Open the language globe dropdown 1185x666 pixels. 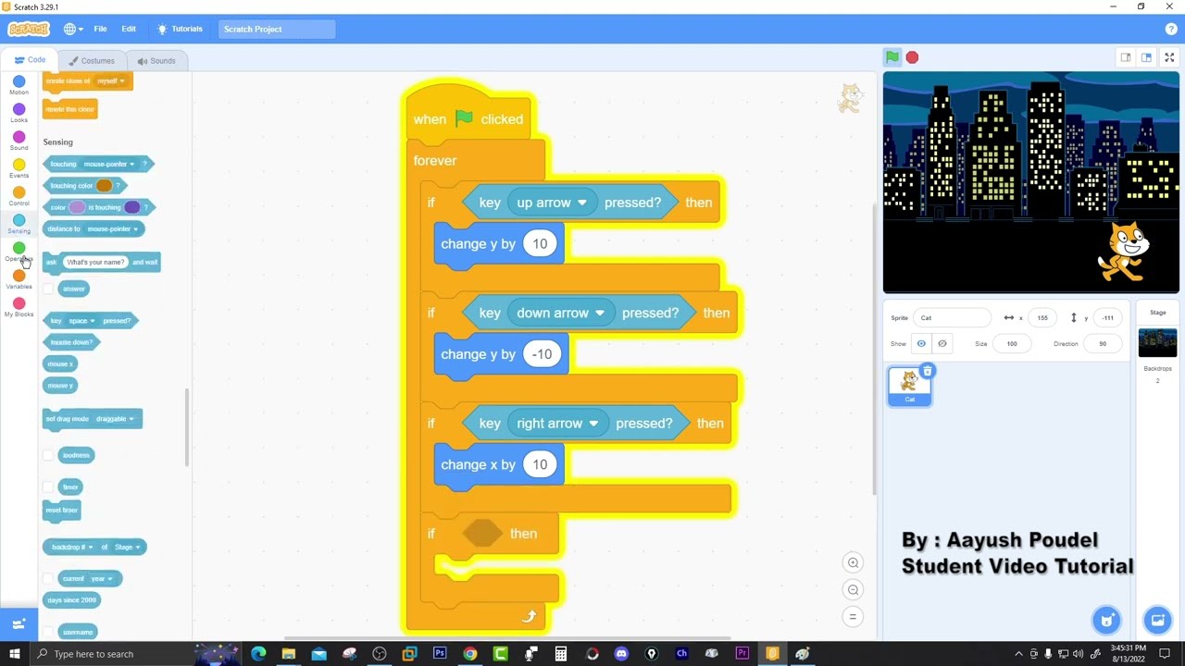point(73,29)
